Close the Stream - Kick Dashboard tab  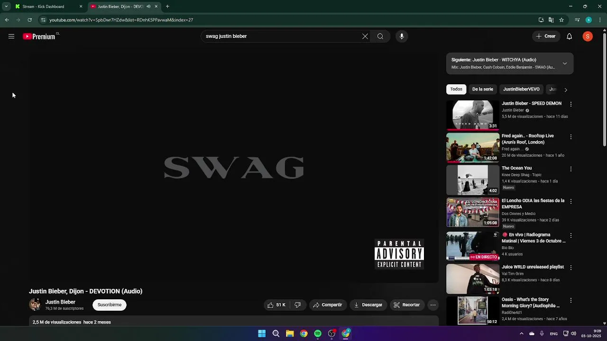[81, 7]
